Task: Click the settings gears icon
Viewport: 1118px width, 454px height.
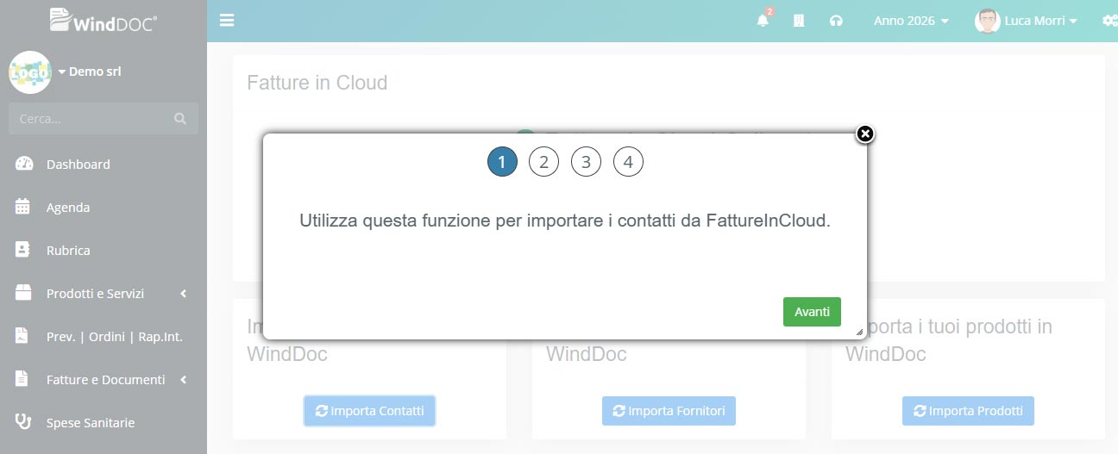Action: [1109, 21]
